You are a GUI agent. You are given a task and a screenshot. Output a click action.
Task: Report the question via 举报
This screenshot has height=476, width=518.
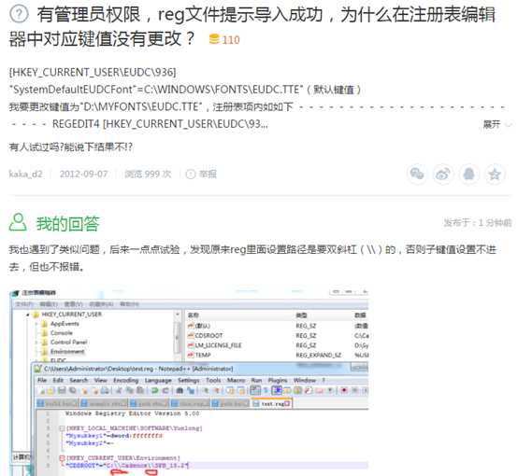pos(201,174)
